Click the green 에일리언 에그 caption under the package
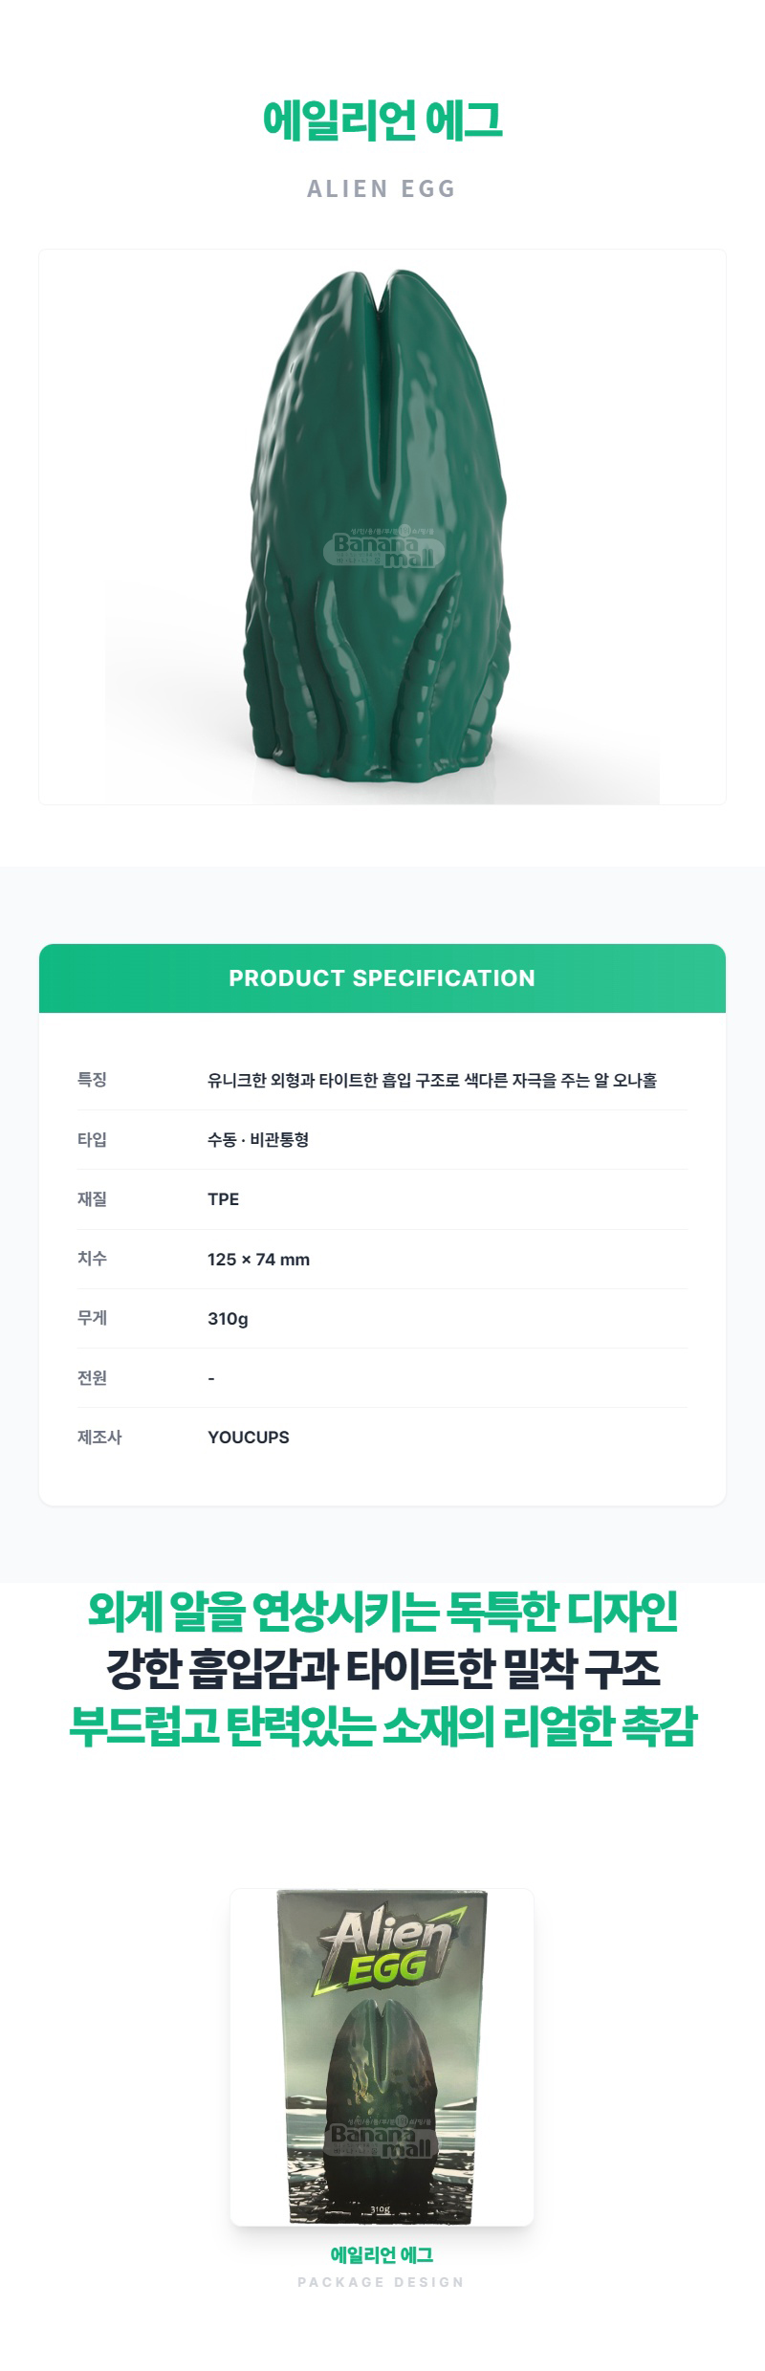 pyautogui.click(x=382, y=2254)
